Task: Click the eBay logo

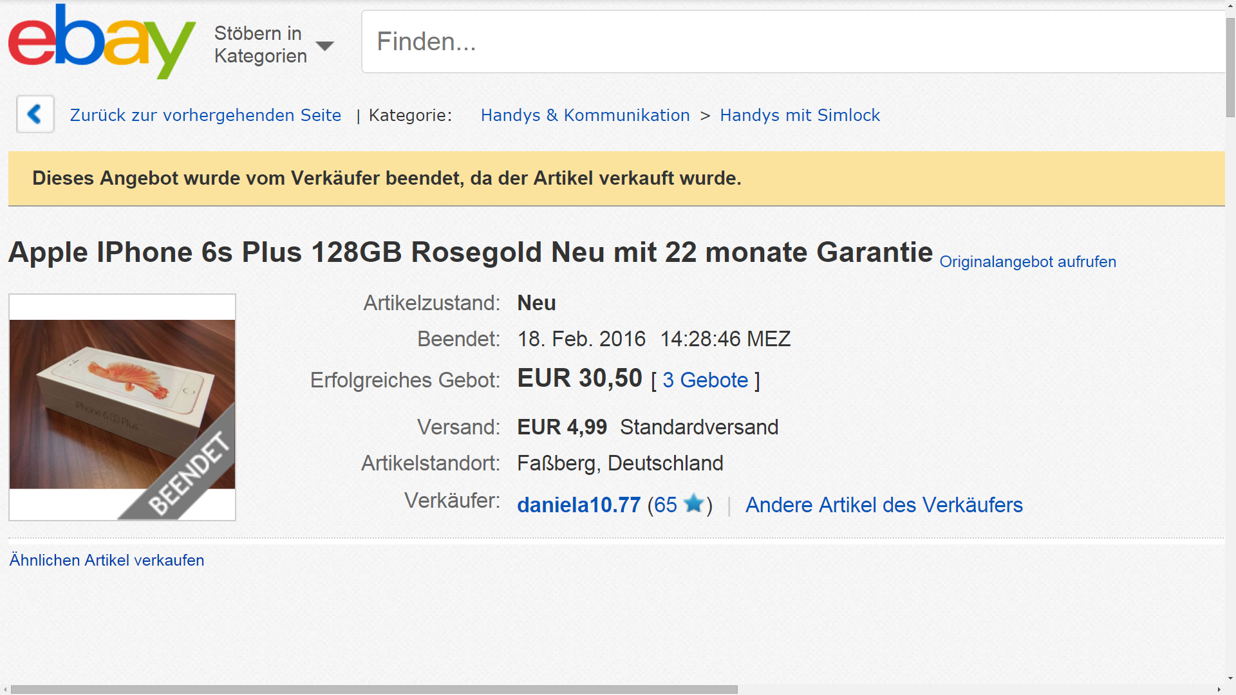Action: tap(101, 41)
